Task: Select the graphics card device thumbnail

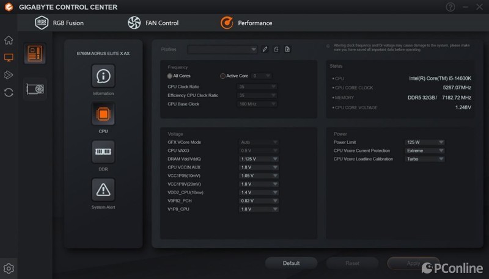Action: pos(35,89)
